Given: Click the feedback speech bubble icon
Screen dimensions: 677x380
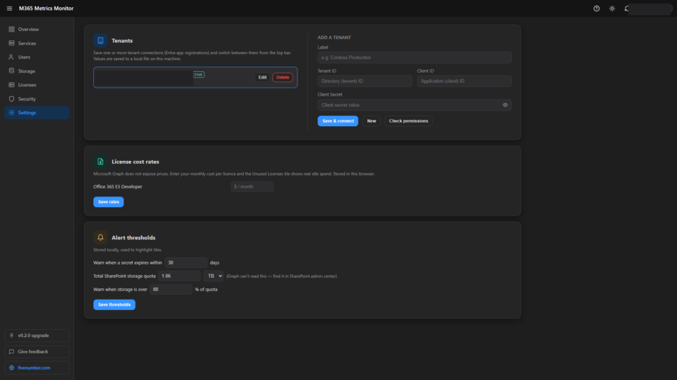Looking at the screenshot, I should point(12,352).
